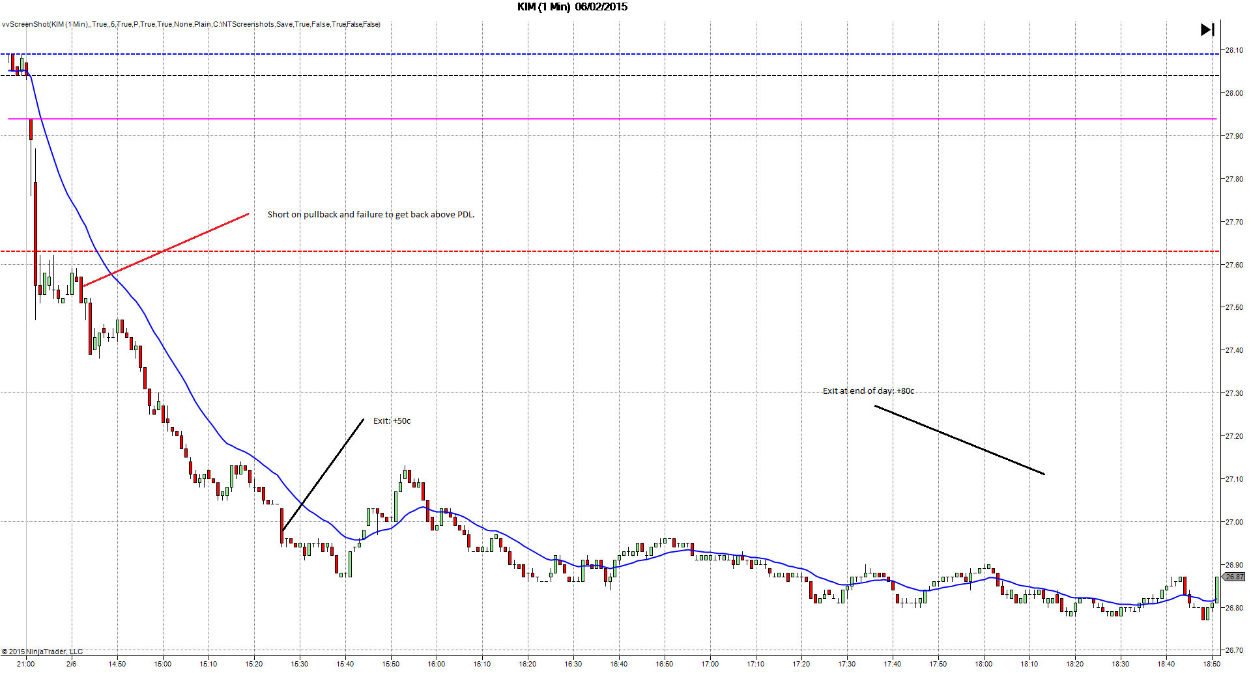Click the 15:40 time axis label
This screenshot has height=673, width=1251.
[x=345, y=664]
